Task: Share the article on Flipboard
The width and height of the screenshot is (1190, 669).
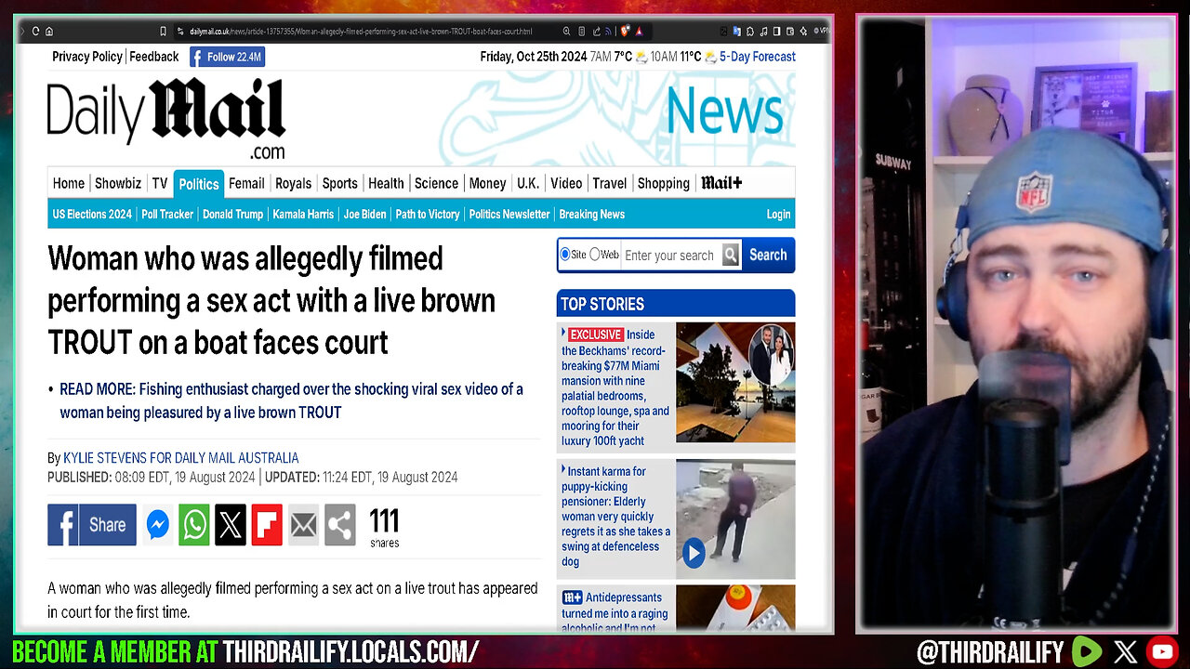Action: pos(267,525)
